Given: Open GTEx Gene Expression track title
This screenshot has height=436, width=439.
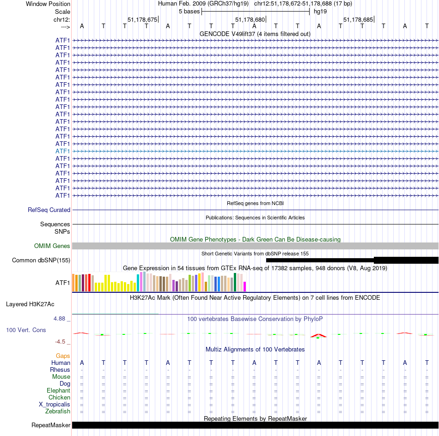Looking at the screenshot, I should (x=255, y=268).
